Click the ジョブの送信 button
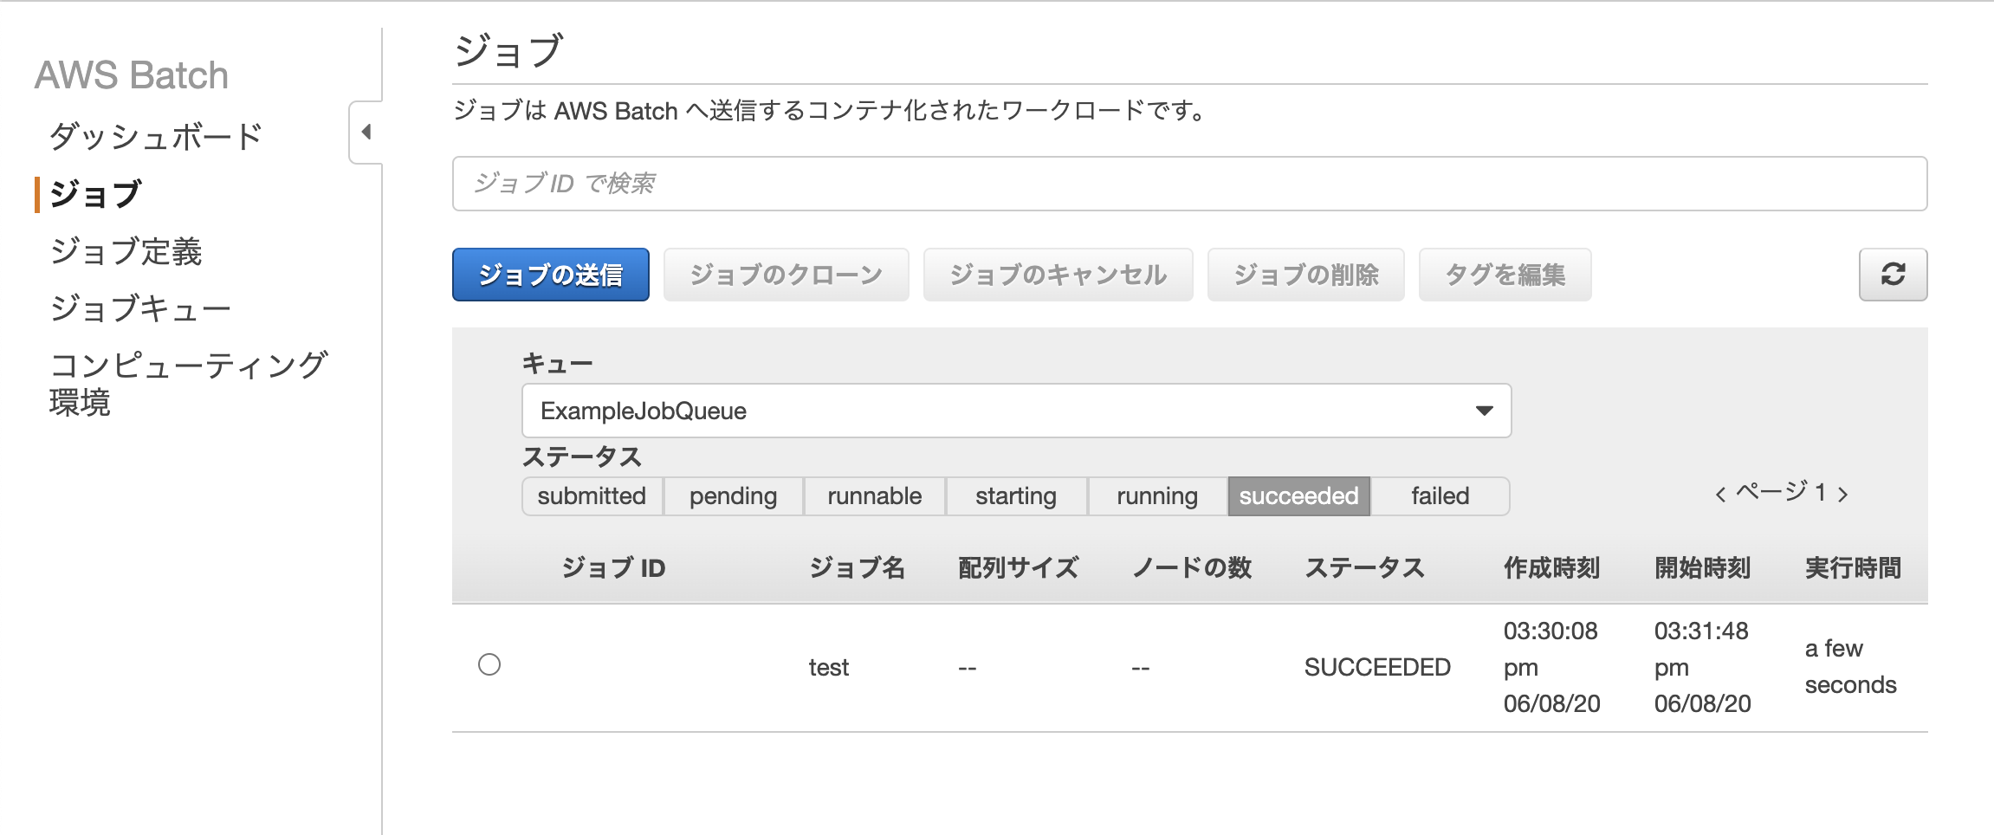Screen dimensions: 1994x835 tap(549, 274)
